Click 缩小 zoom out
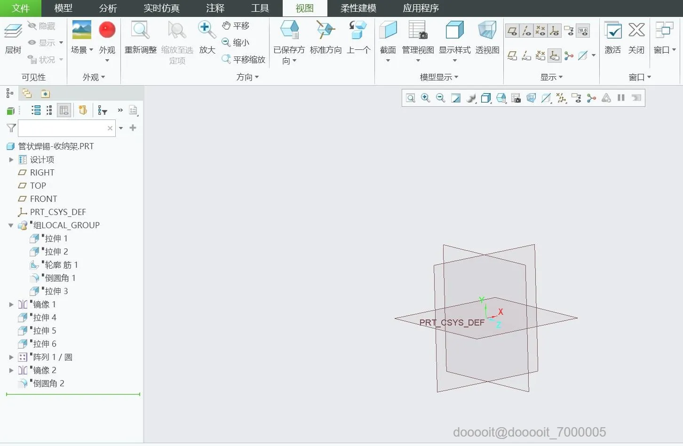The width and height of the screenshot is (683, 446). pos(236,42)
